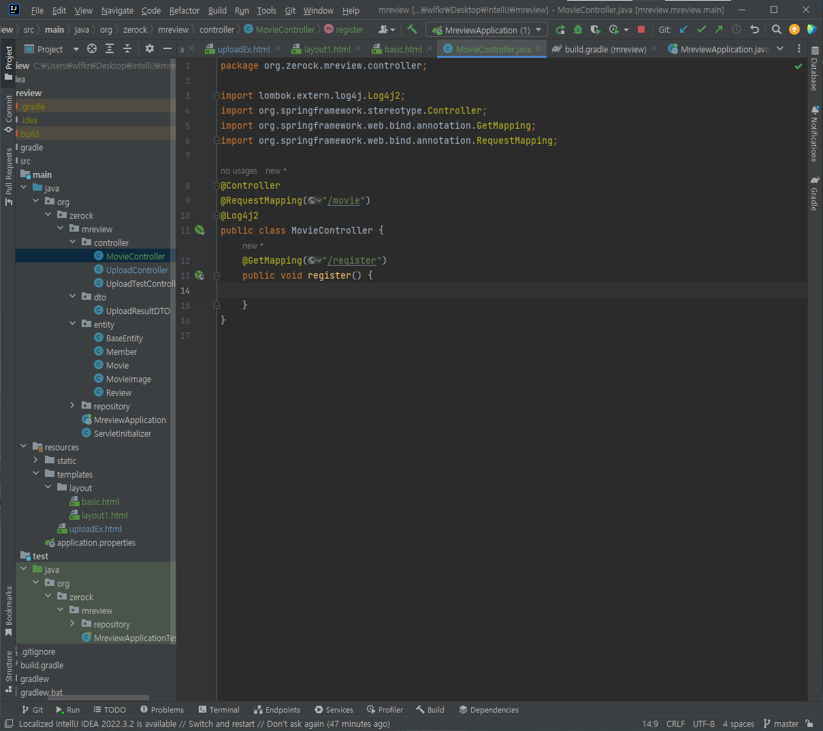The height and width of the screenshot is (731, 823).
Task: Switch to the basic.html editor tab
Action: point(402,49)
